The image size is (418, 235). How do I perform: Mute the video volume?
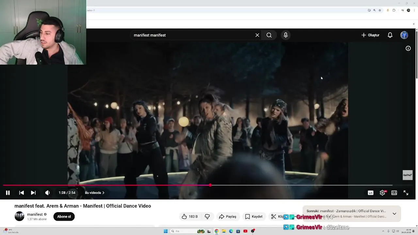47,193
